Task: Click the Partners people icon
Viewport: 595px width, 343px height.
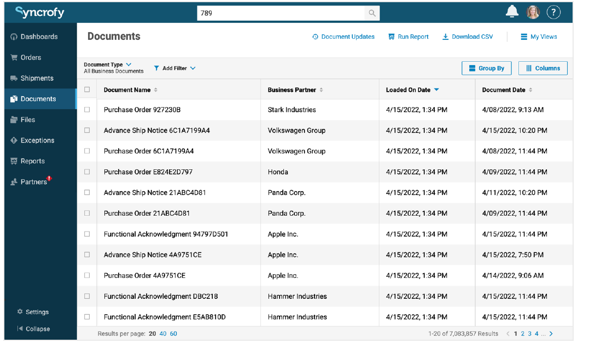Action: 14,182
